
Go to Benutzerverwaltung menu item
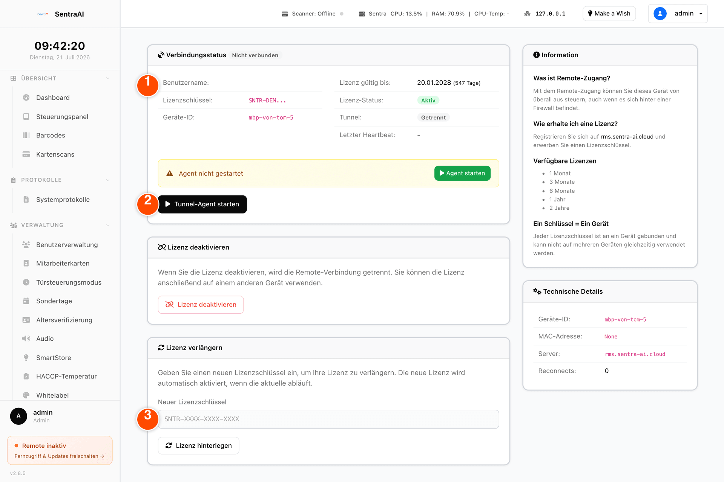coord(67,245)
